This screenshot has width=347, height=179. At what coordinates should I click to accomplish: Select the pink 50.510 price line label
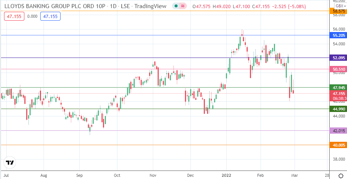[x=338, y=69]
